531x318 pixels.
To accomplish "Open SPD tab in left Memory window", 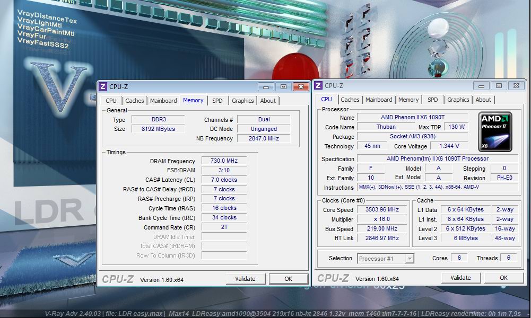I will (x=217, y=101).
